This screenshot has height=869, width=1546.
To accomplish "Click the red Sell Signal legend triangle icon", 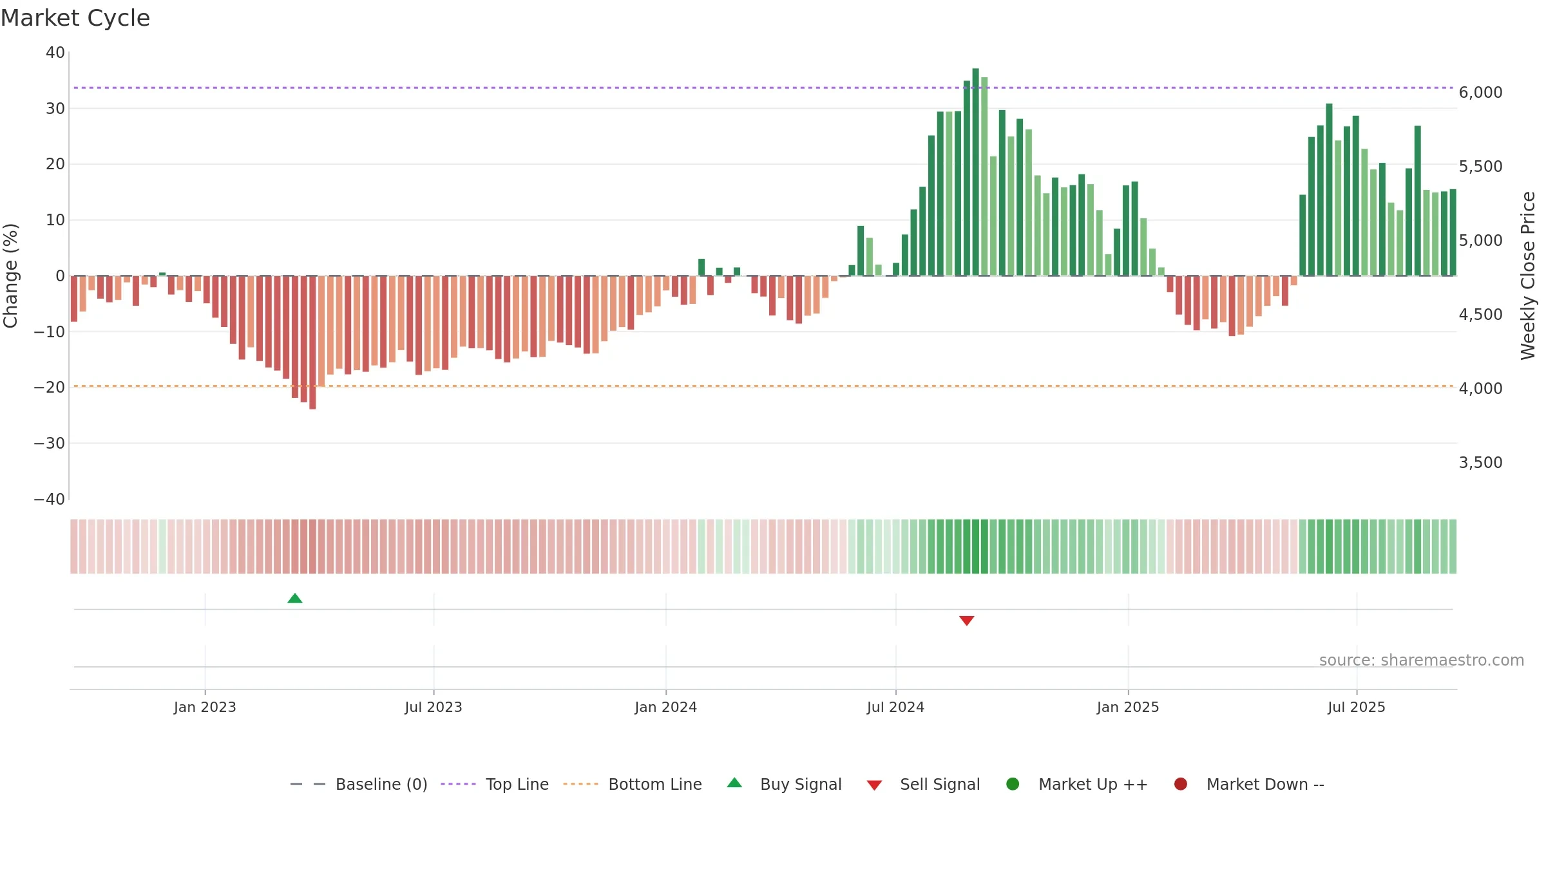I will 874,785.
